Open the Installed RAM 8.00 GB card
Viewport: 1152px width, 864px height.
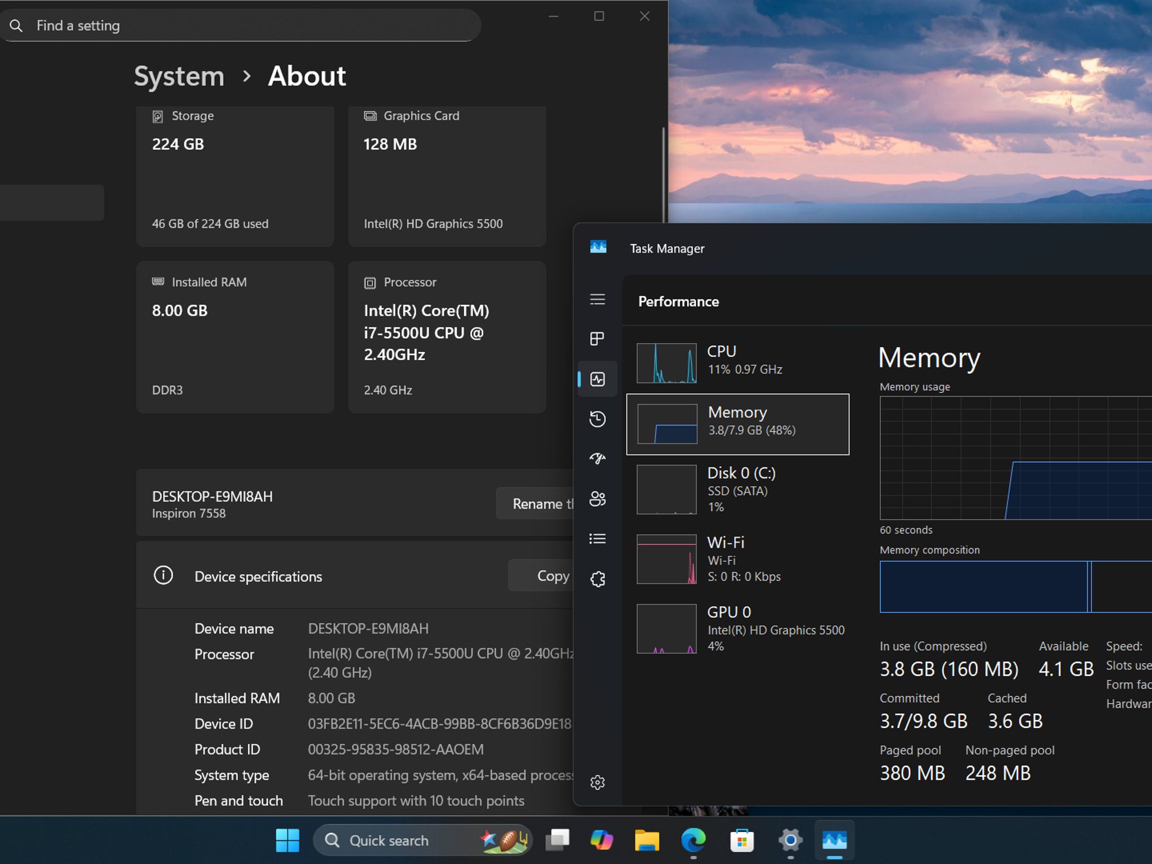(x=235, y=337)
